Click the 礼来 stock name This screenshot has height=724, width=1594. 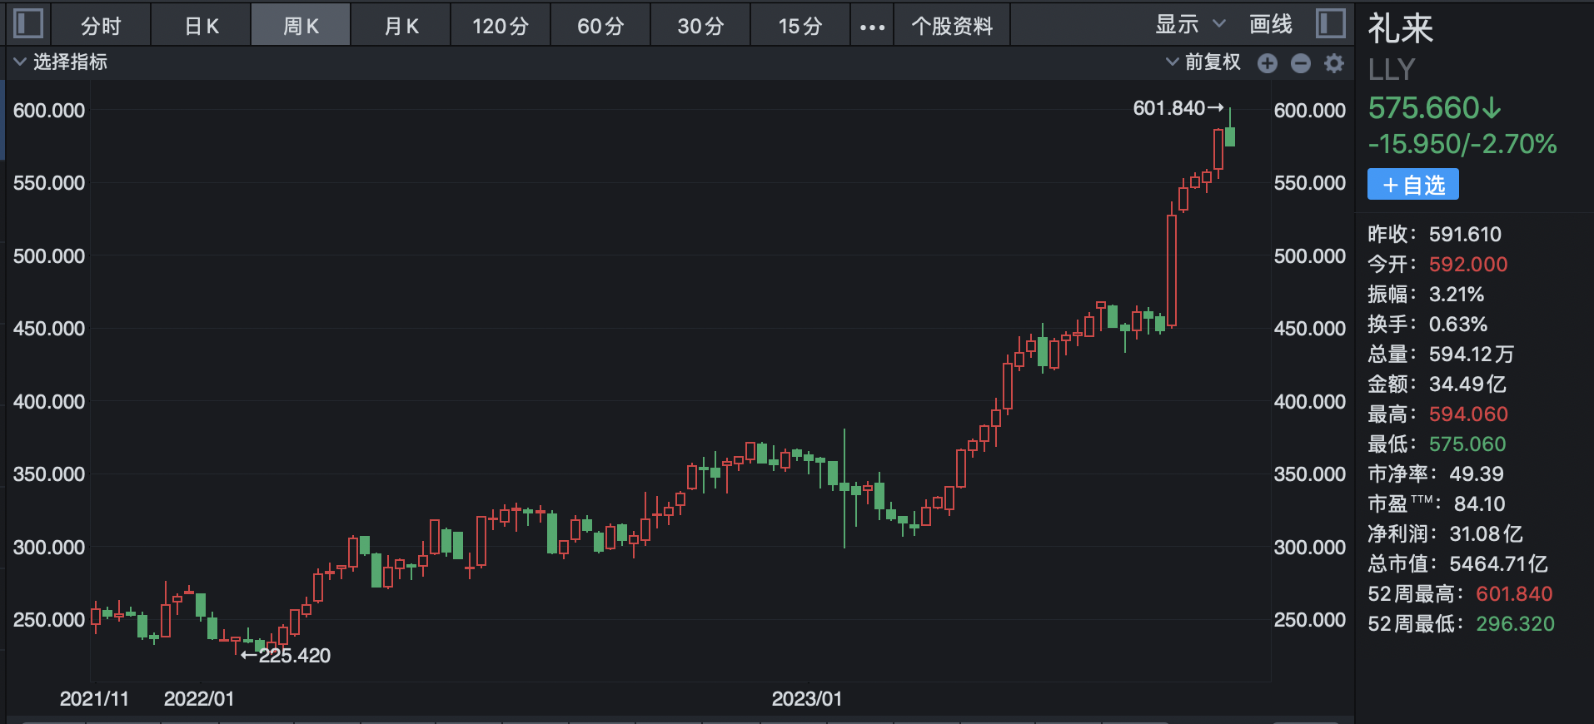pos(1401,29)
